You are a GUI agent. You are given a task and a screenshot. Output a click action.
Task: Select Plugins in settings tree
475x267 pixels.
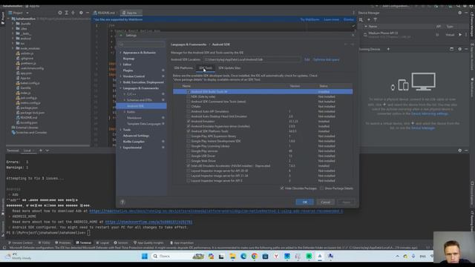(x=128, y=70)
